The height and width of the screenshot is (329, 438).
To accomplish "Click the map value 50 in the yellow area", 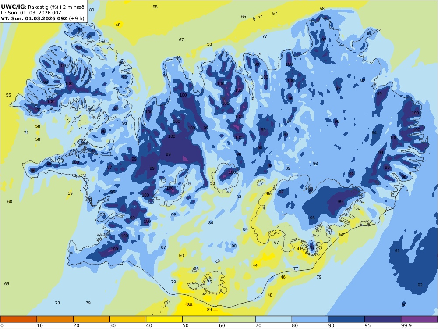I will tap(182, 255).
